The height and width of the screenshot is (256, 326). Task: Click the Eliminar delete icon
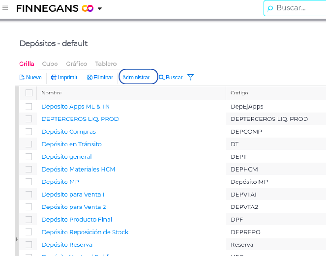[89, 78]
